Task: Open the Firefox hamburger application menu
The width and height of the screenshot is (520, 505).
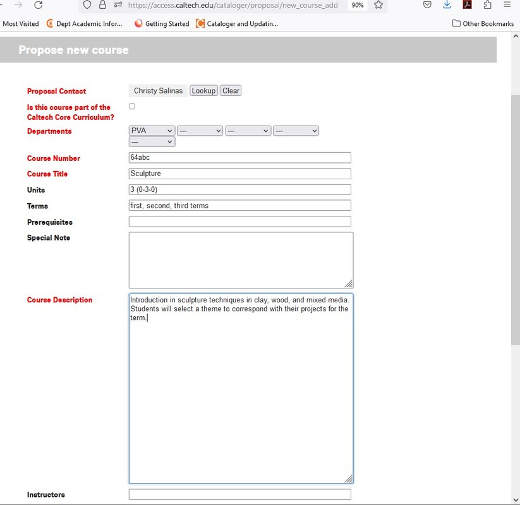Action: (x=507, y=5)
